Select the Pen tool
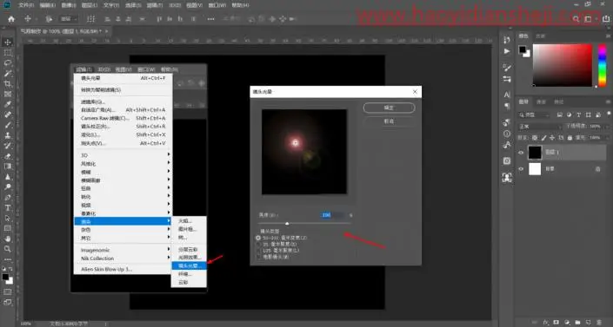 pos(8,198)
